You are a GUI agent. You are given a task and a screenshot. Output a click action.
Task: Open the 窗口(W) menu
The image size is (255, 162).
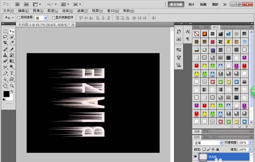(x=113, y=11)
